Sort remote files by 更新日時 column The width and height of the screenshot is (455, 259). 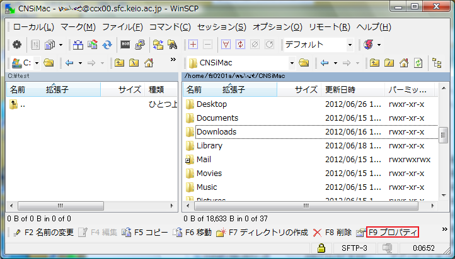click(340, 90)
